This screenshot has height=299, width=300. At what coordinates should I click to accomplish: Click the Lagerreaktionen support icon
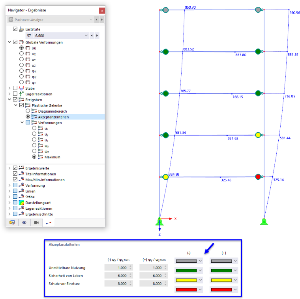coord(21,94)
